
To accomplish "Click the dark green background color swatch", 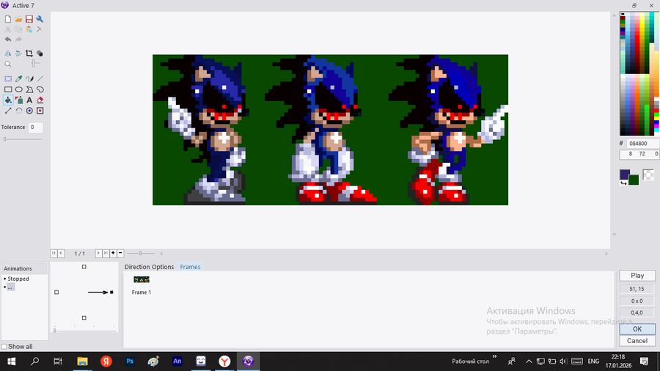I will tap(634, 180).
